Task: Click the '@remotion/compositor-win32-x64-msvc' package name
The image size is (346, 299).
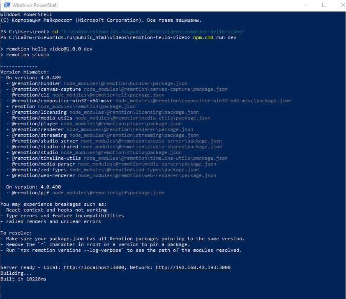Action: [x=62, y=101]
